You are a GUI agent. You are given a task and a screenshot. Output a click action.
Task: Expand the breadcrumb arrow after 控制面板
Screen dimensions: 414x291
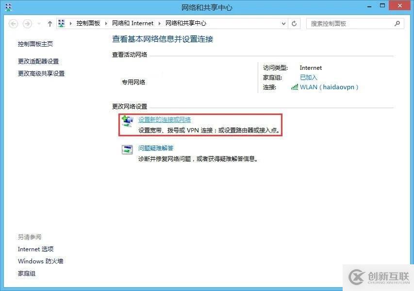tap(106, 23)
